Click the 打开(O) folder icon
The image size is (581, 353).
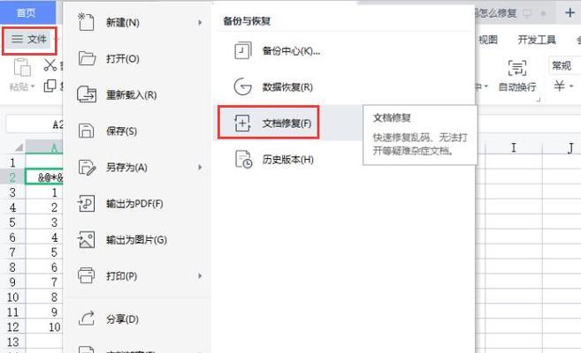coord(87,58)
